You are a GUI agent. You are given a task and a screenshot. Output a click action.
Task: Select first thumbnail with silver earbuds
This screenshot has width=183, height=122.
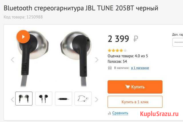tap(24, 98)
